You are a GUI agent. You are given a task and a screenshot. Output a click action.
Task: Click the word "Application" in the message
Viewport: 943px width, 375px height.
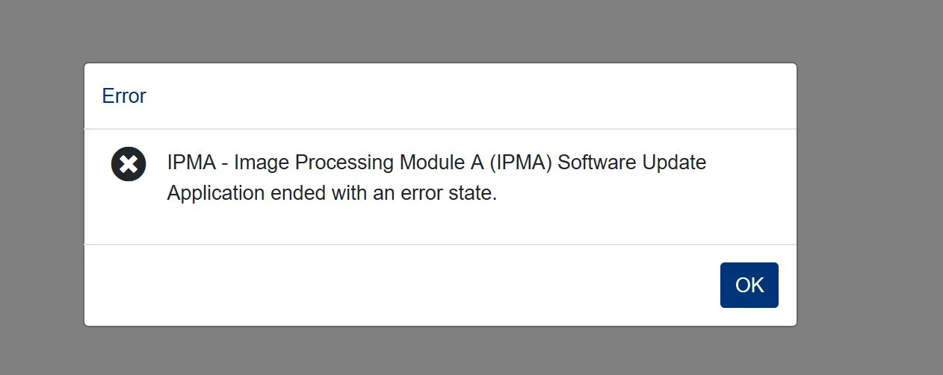click(x=216, y=193)
